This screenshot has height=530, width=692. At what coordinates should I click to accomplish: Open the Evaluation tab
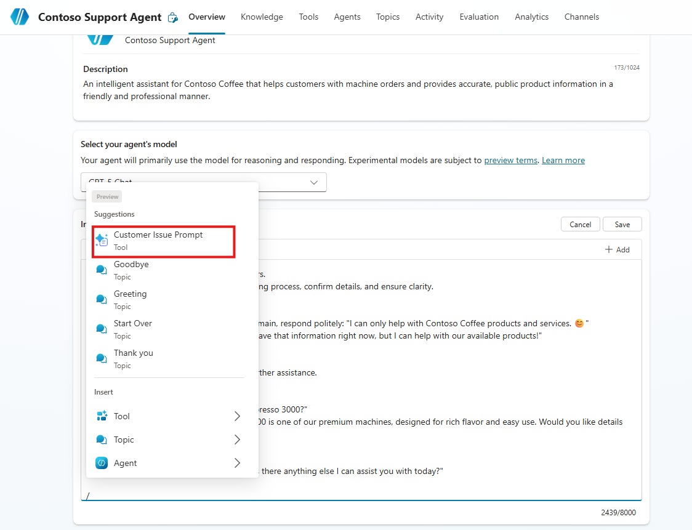[x=479, y=17]
